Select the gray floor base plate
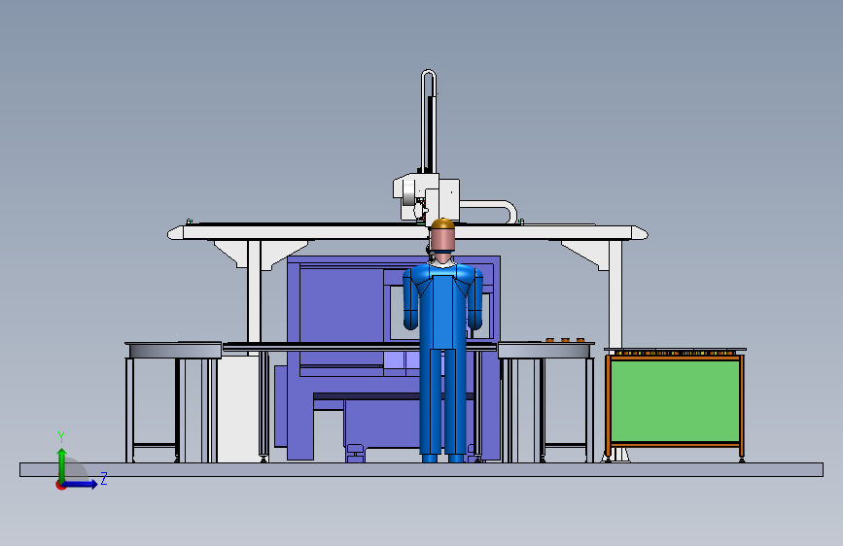Viewport: 843px width, 546px height. pyautogui.click(x=422, y=469)
